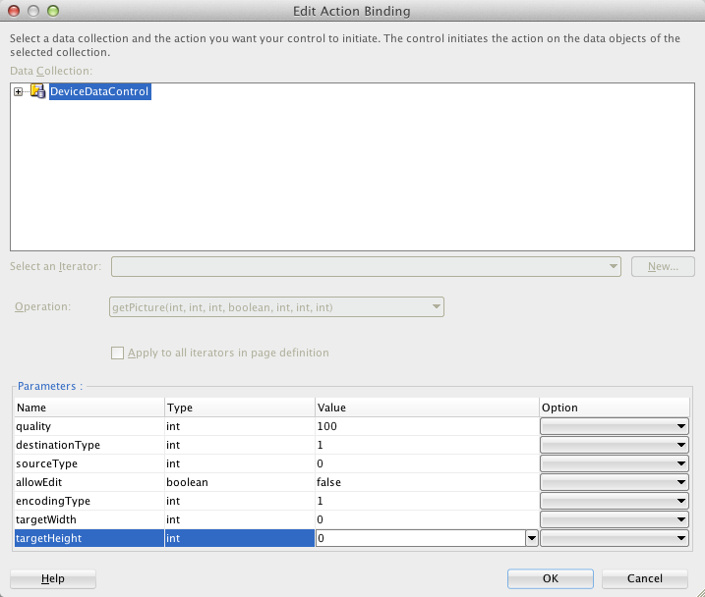Click the destinationType value cell

(427, 445)
